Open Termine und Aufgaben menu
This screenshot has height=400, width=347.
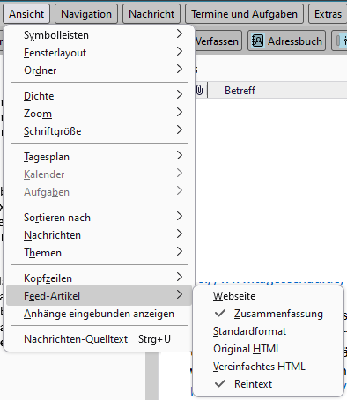(x=244, y=14)
